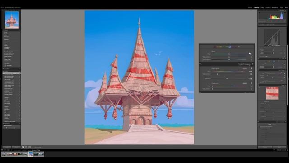
Task: Toggle Detail panel on/off switch
Action: 259,85
